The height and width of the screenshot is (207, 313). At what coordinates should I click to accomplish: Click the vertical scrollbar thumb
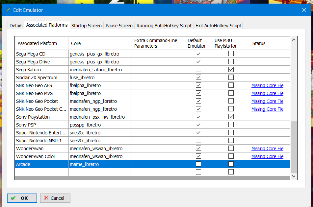pos(294,147)
